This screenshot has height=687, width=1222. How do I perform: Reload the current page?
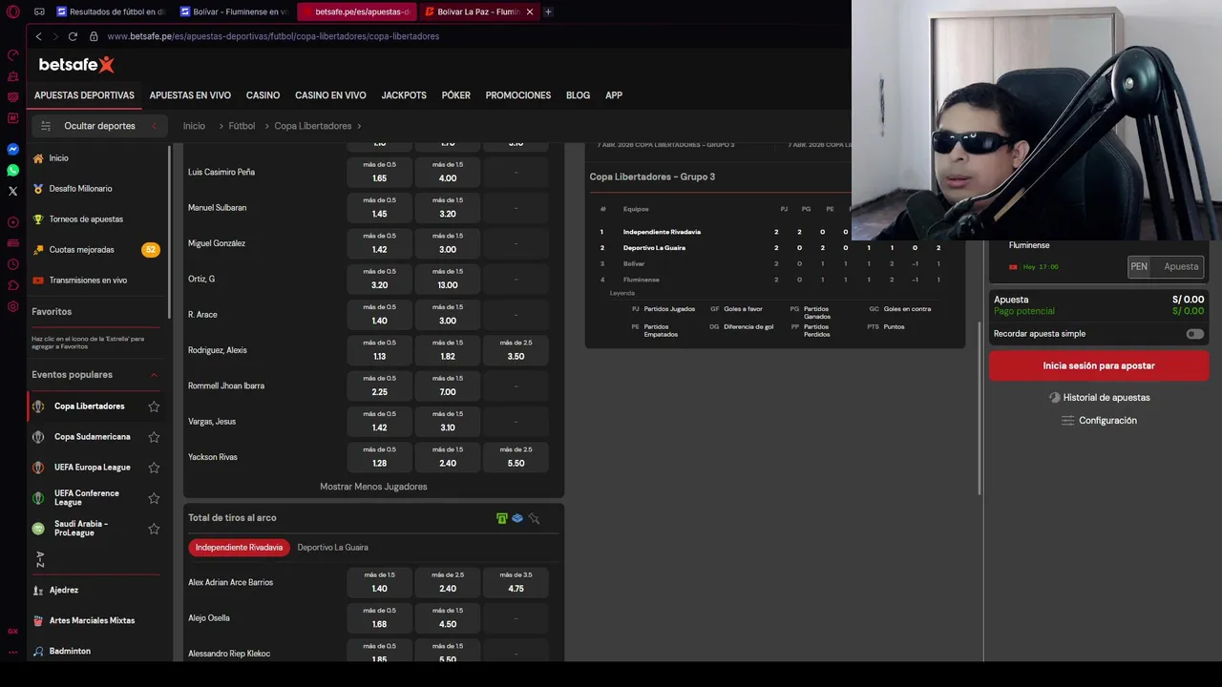(73, 36)
